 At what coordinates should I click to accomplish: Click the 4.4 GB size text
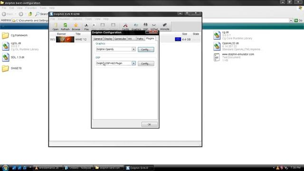click(x=186, y=39)
